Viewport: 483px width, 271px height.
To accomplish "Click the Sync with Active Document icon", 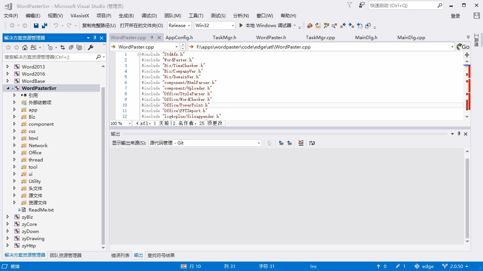I will 63,47.
